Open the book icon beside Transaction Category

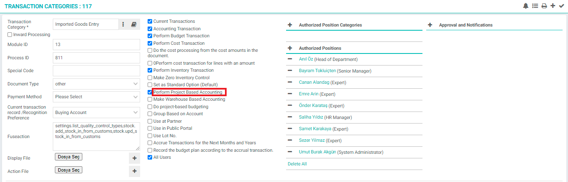coord(134,24)
